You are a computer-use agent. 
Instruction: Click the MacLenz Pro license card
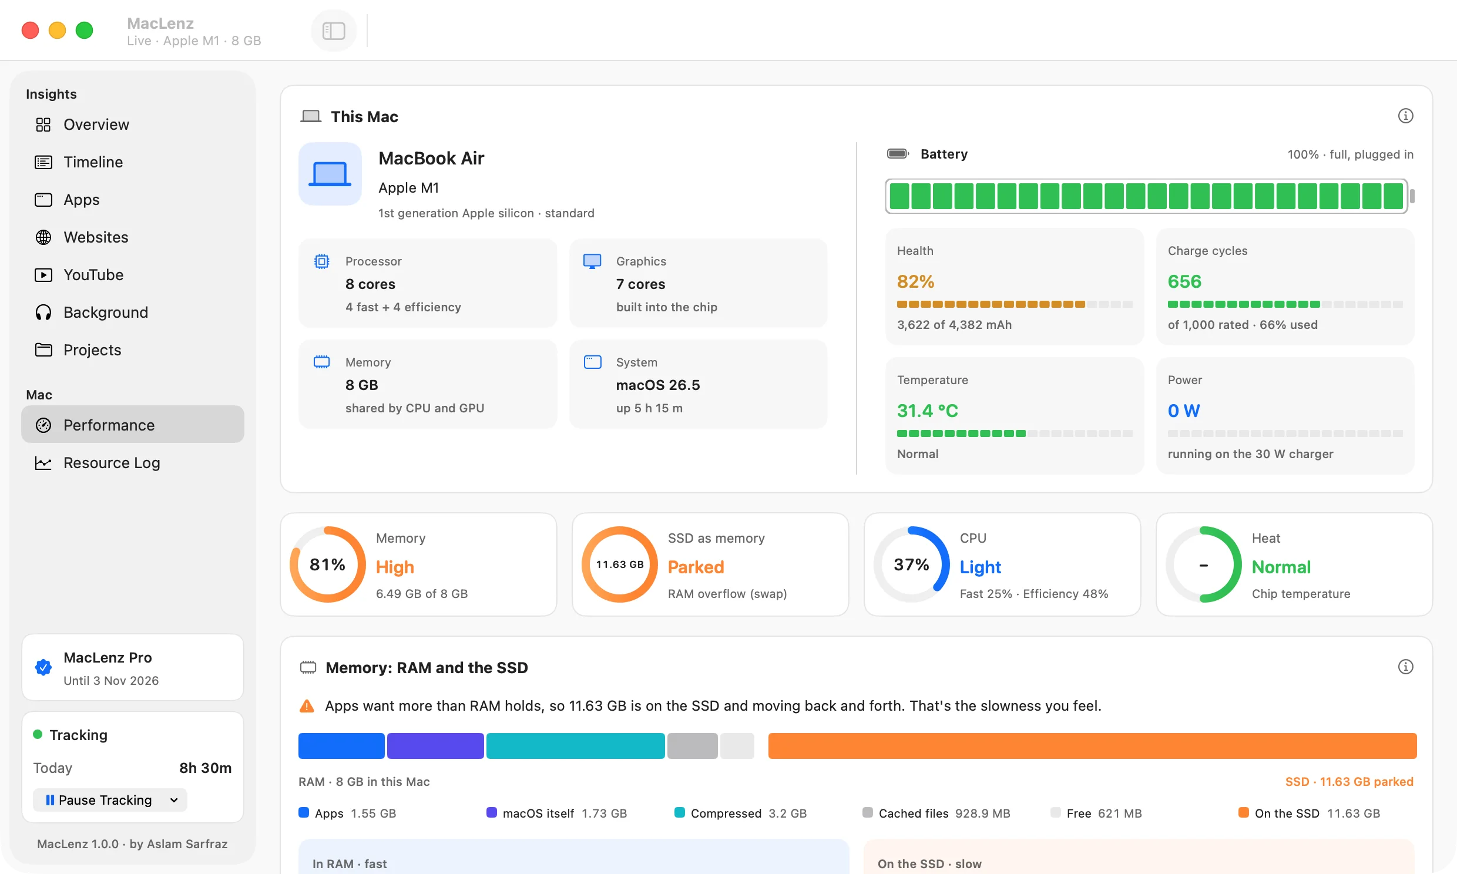(x=133, y=667)
